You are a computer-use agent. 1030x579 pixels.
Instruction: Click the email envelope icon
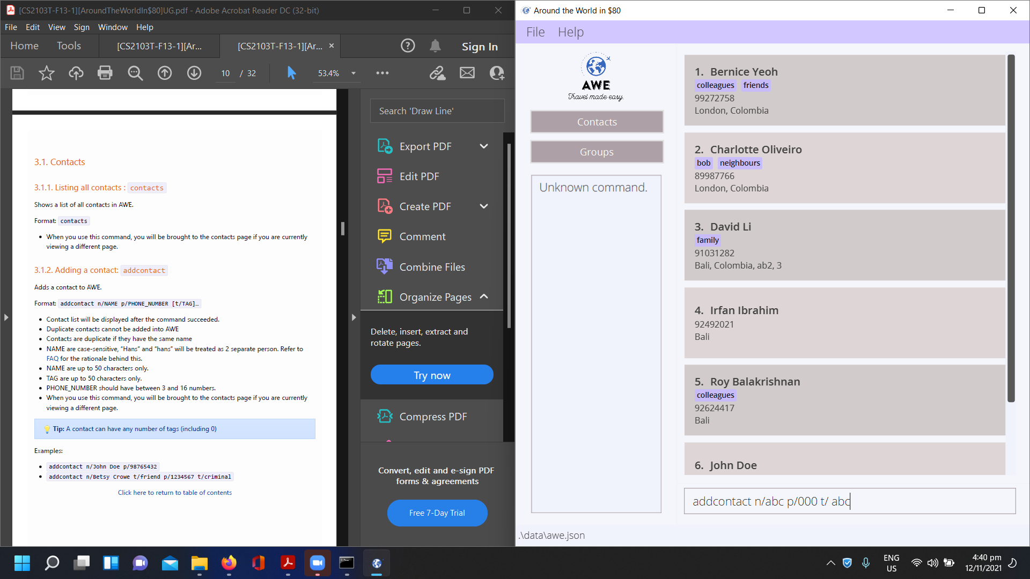click(x=467, y=73)
